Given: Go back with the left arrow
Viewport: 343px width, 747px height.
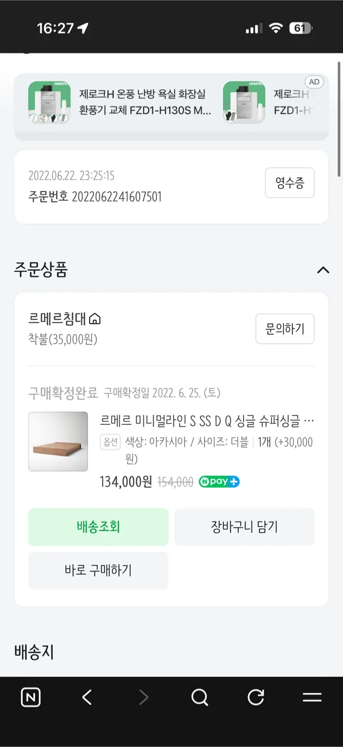Looking at the screenshot, I should point(87,697).
